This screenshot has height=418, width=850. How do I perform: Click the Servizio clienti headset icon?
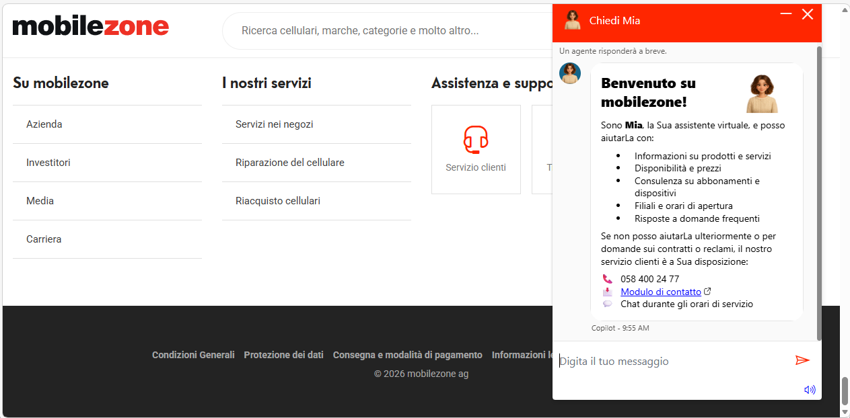[x=476, y=140]
